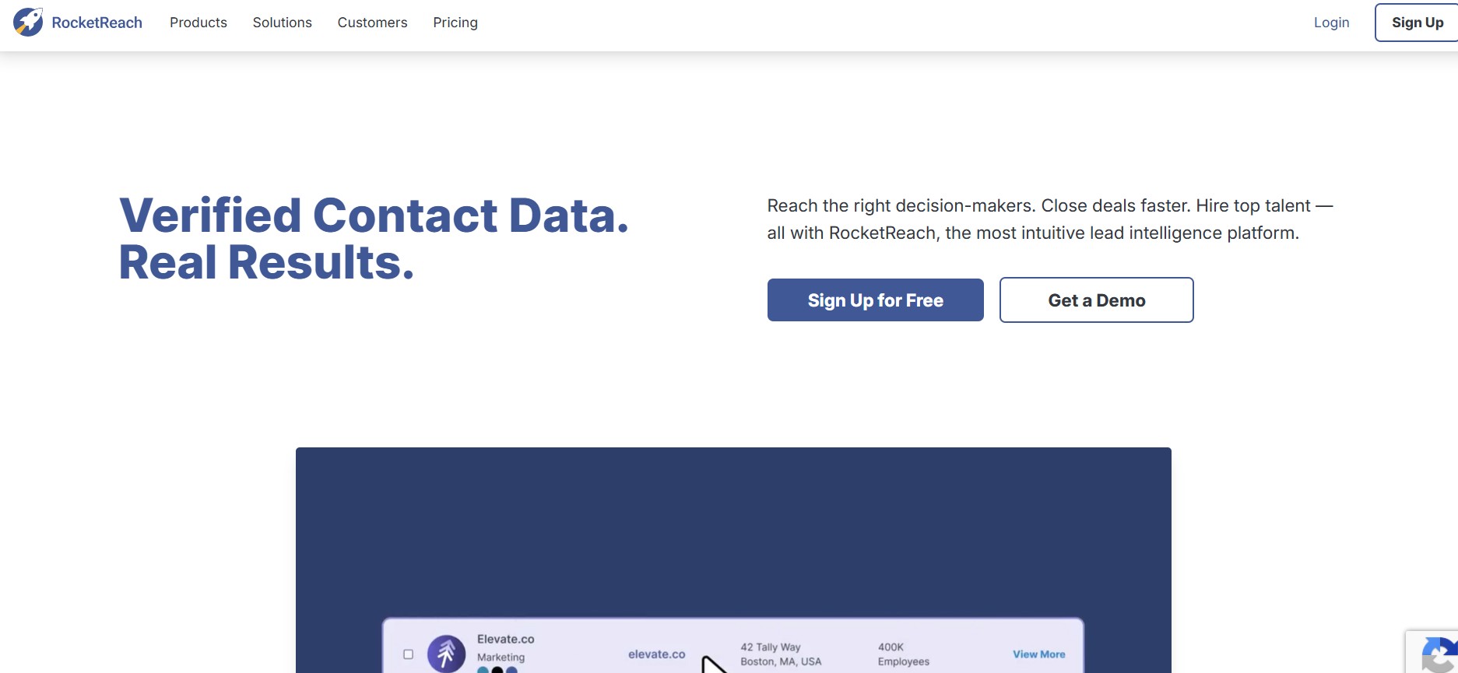Click View More on Elevate.co row
The height and width of the screenshot is (673, 1458).
(x=1038, y=654)
